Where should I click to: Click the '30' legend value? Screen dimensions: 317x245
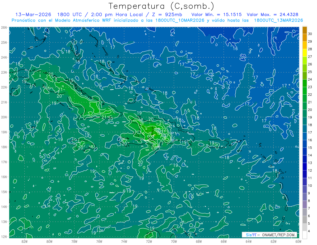pyautogui.click(x=310, y=34)
